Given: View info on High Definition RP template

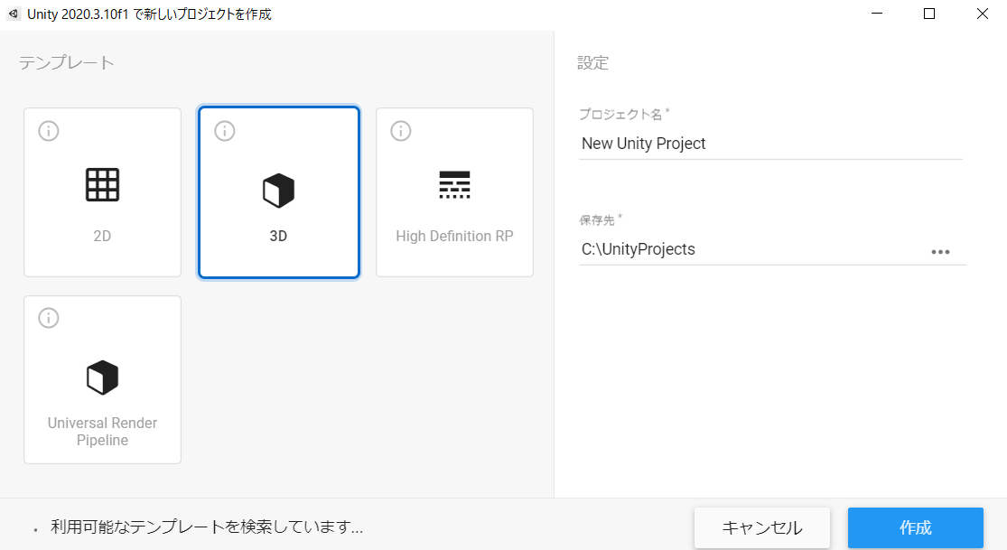Looking at the screenshot, I should (x=400, y=131).
